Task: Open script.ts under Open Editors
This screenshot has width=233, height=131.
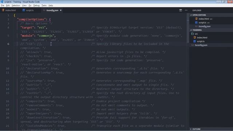Action: click(202, 23)
